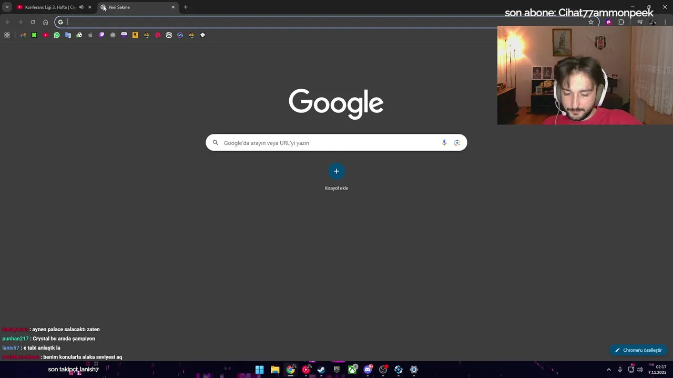Screen dimensions: 673x378
Task: Open Chrome from the taskbar
Action: point(291,370)
